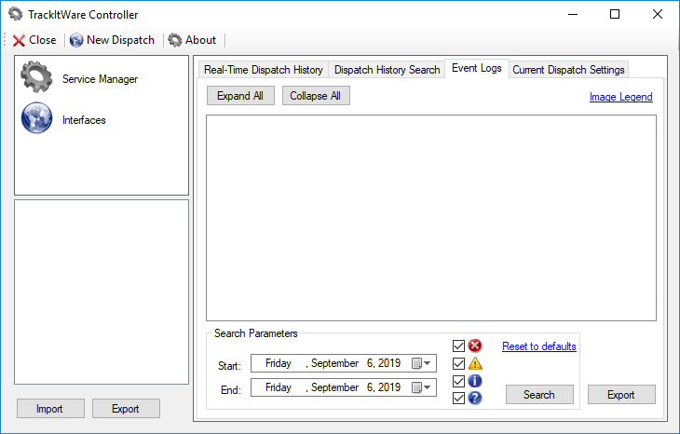Image resolution: width=680 pixels, height=434 pixels.
Task: Open the Interfaces globe icon
Action: (x=37, y=118)
